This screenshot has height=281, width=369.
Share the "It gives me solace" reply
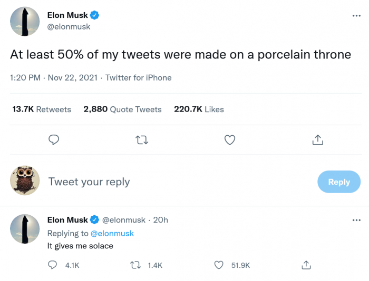point(306,265)
